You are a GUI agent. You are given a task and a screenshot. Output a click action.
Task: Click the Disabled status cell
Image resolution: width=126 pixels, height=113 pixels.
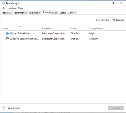[75, 33]
